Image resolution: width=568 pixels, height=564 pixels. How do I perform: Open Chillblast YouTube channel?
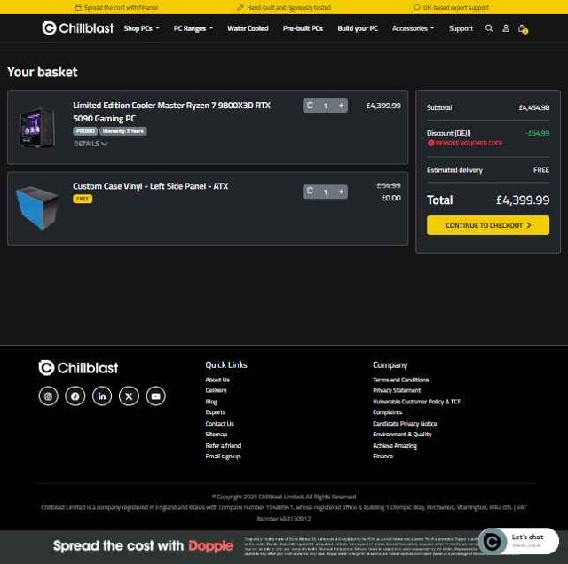tap(156, 396)
